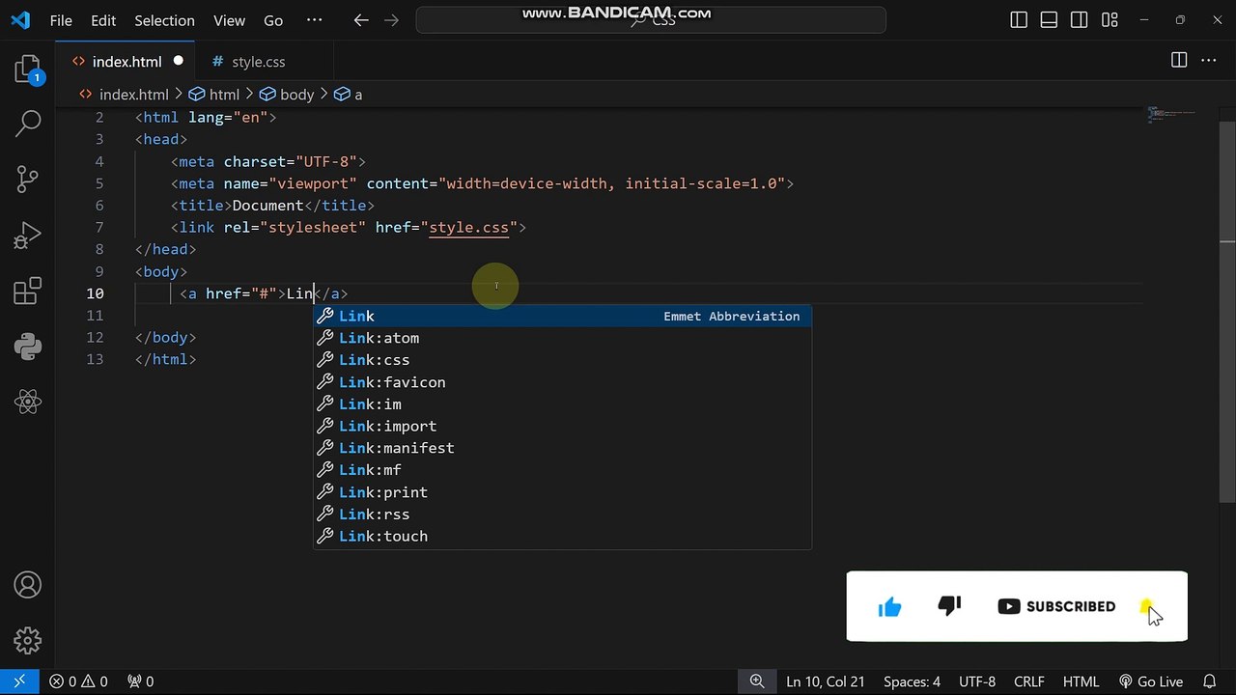Switch to the style.css tab
Viewport: 1236px width, 695px height.
pyautogui.click(x=258, y=62)
